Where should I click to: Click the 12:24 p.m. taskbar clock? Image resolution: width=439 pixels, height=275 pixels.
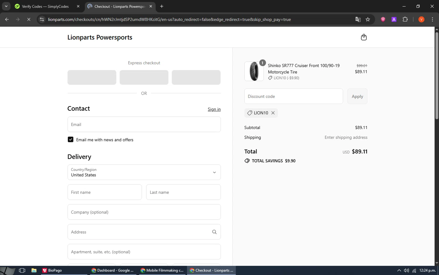[428, 270]
